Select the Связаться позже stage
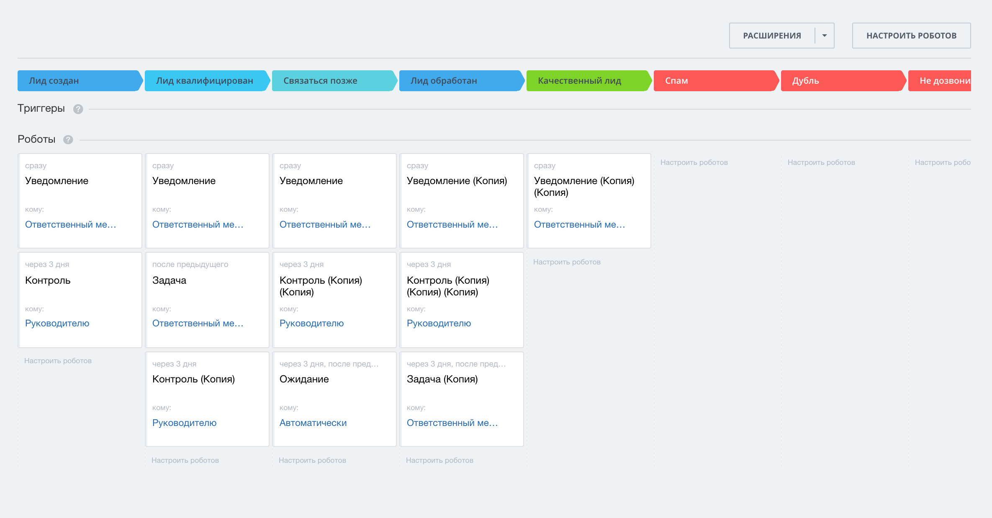The width and height of the screenshot is (992, 518). (321, 81)
